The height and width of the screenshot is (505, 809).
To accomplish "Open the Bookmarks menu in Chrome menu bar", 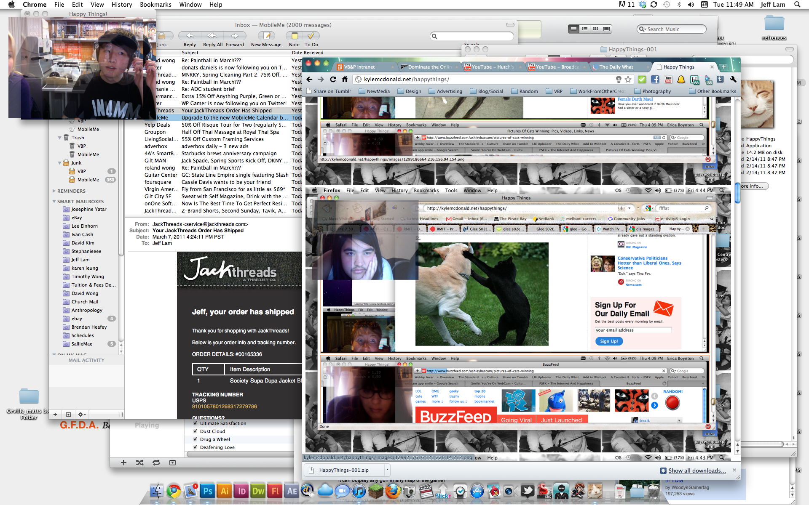I will tap(155, 5).
